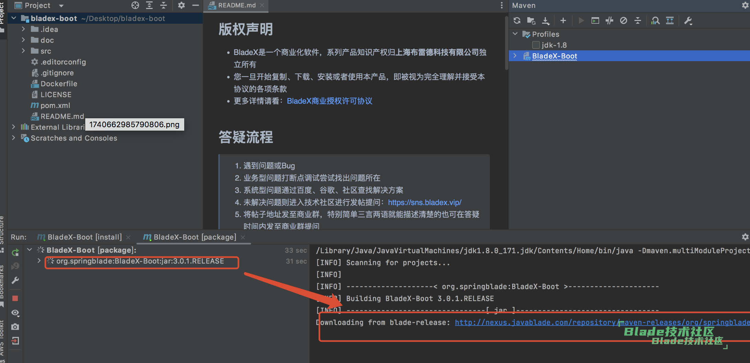Select Dockerfile in project tree

click(59, 84)
